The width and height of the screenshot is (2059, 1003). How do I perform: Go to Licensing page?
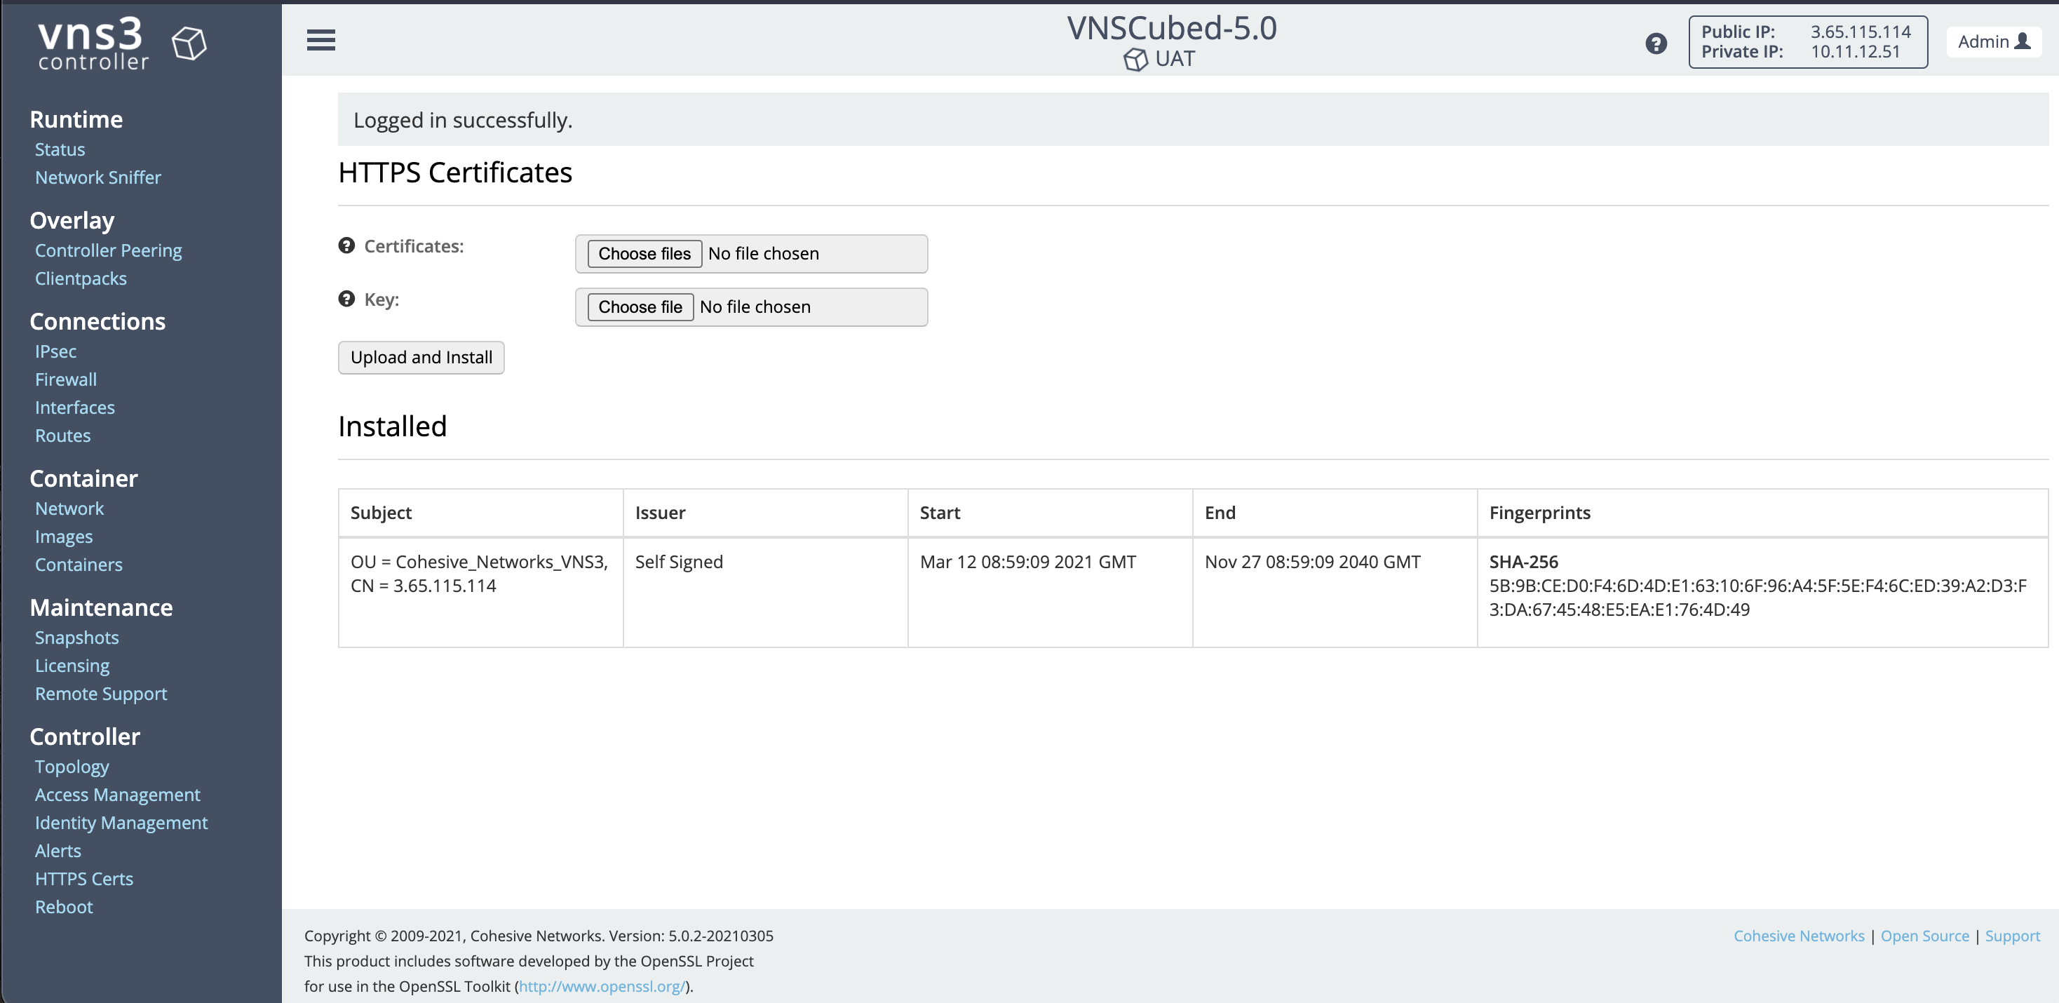click(73, 666)
